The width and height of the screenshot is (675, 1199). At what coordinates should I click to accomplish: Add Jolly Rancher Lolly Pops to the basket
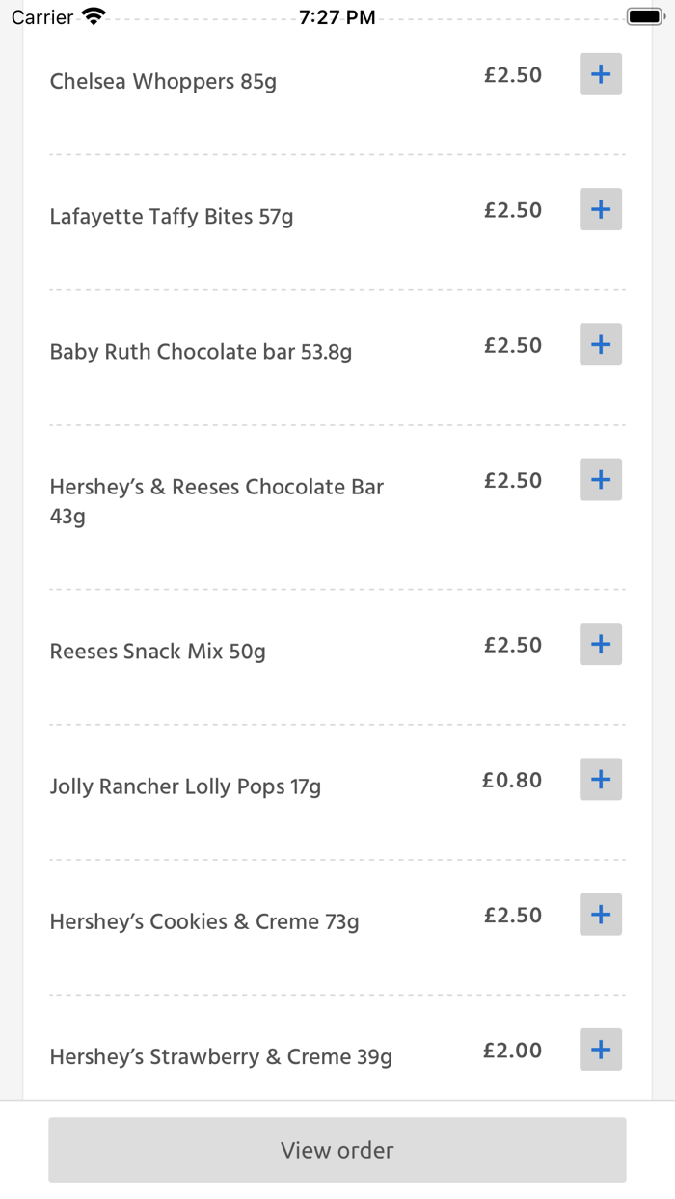[x=600, y=779]
